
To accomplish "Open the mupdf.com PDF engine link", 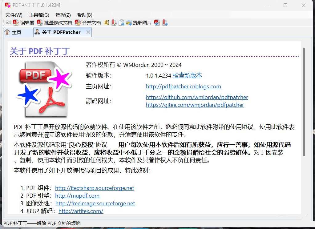I will point(77,196).
